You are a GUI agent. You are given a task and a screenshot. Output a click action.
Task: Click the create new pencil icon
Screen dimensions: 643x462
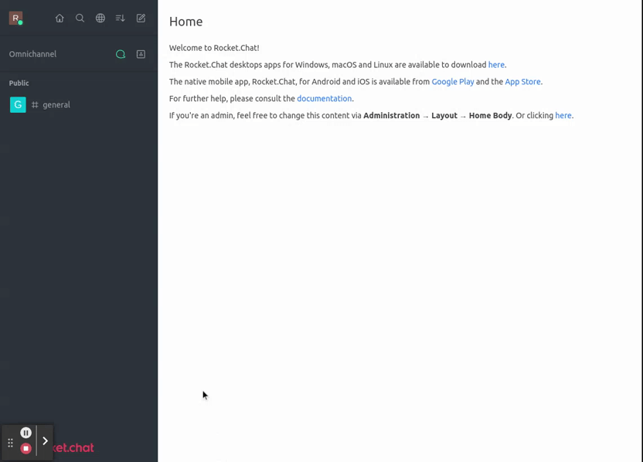coord(141,18)
